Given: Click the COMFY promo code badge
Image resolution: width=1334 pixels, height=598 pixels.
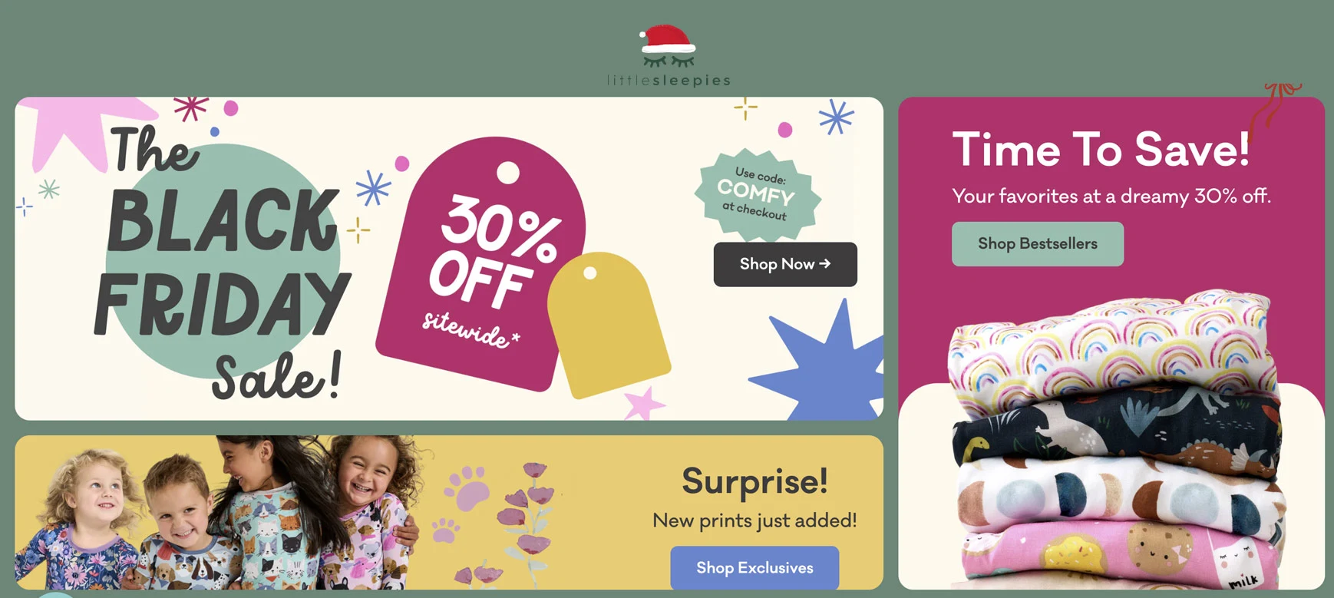Looking at the screenshot, I should click(x=757, y=194).
